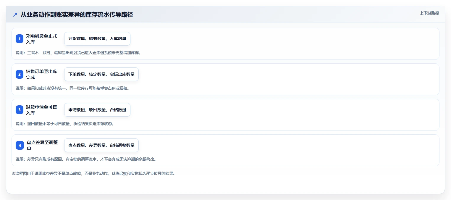The width and height of the screenshot is (451, 200).
Task: Click step number 3 badge
Action: [x=20, y=110]
